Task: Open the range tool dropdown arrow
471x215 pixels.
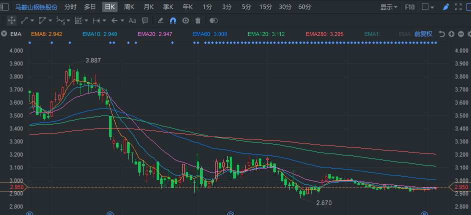Action: 104,20
